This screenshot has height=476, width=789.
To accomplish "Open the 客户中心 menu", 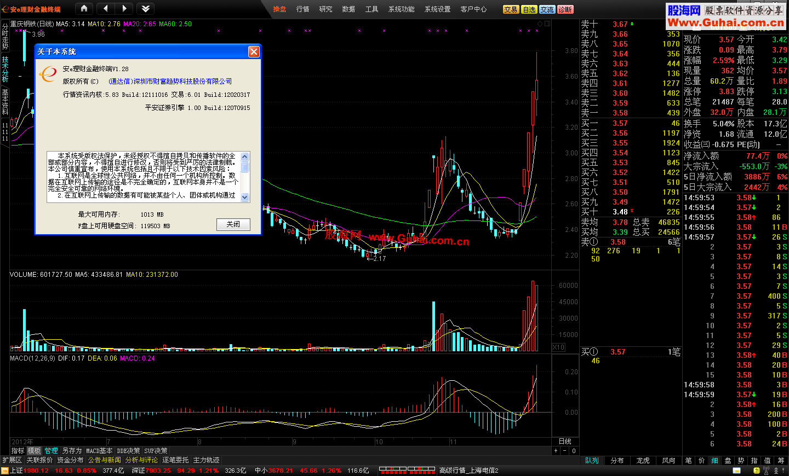I will coord(473,9).
